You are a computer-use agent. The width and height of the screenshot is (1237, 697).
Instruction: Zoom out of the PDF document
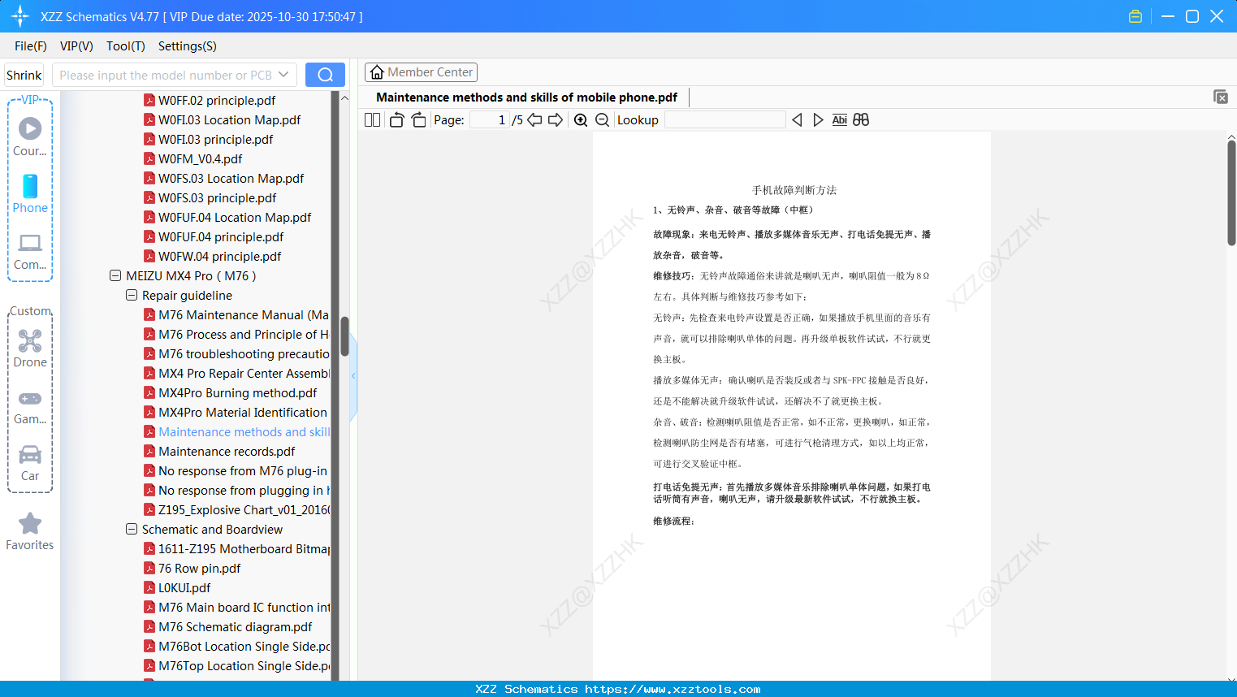tap(601, 119)
